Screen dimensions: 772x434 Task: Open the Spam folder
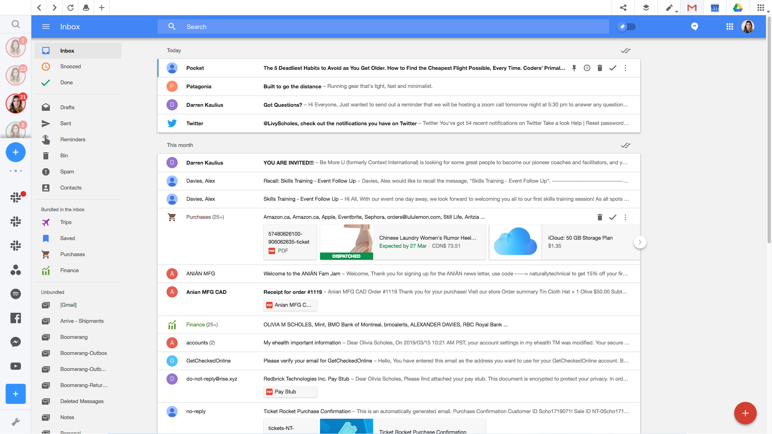[x=78, y=171]
